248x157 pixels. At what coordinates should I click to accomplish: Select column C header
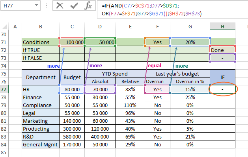[x=72, y=26]
